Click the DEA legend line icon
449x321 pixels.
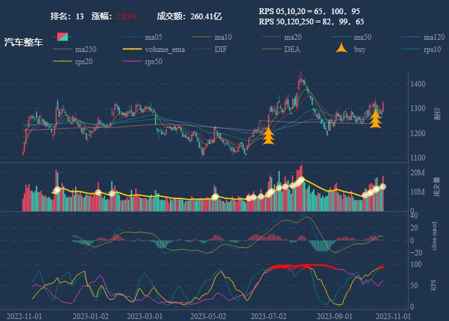click(273, 49)
